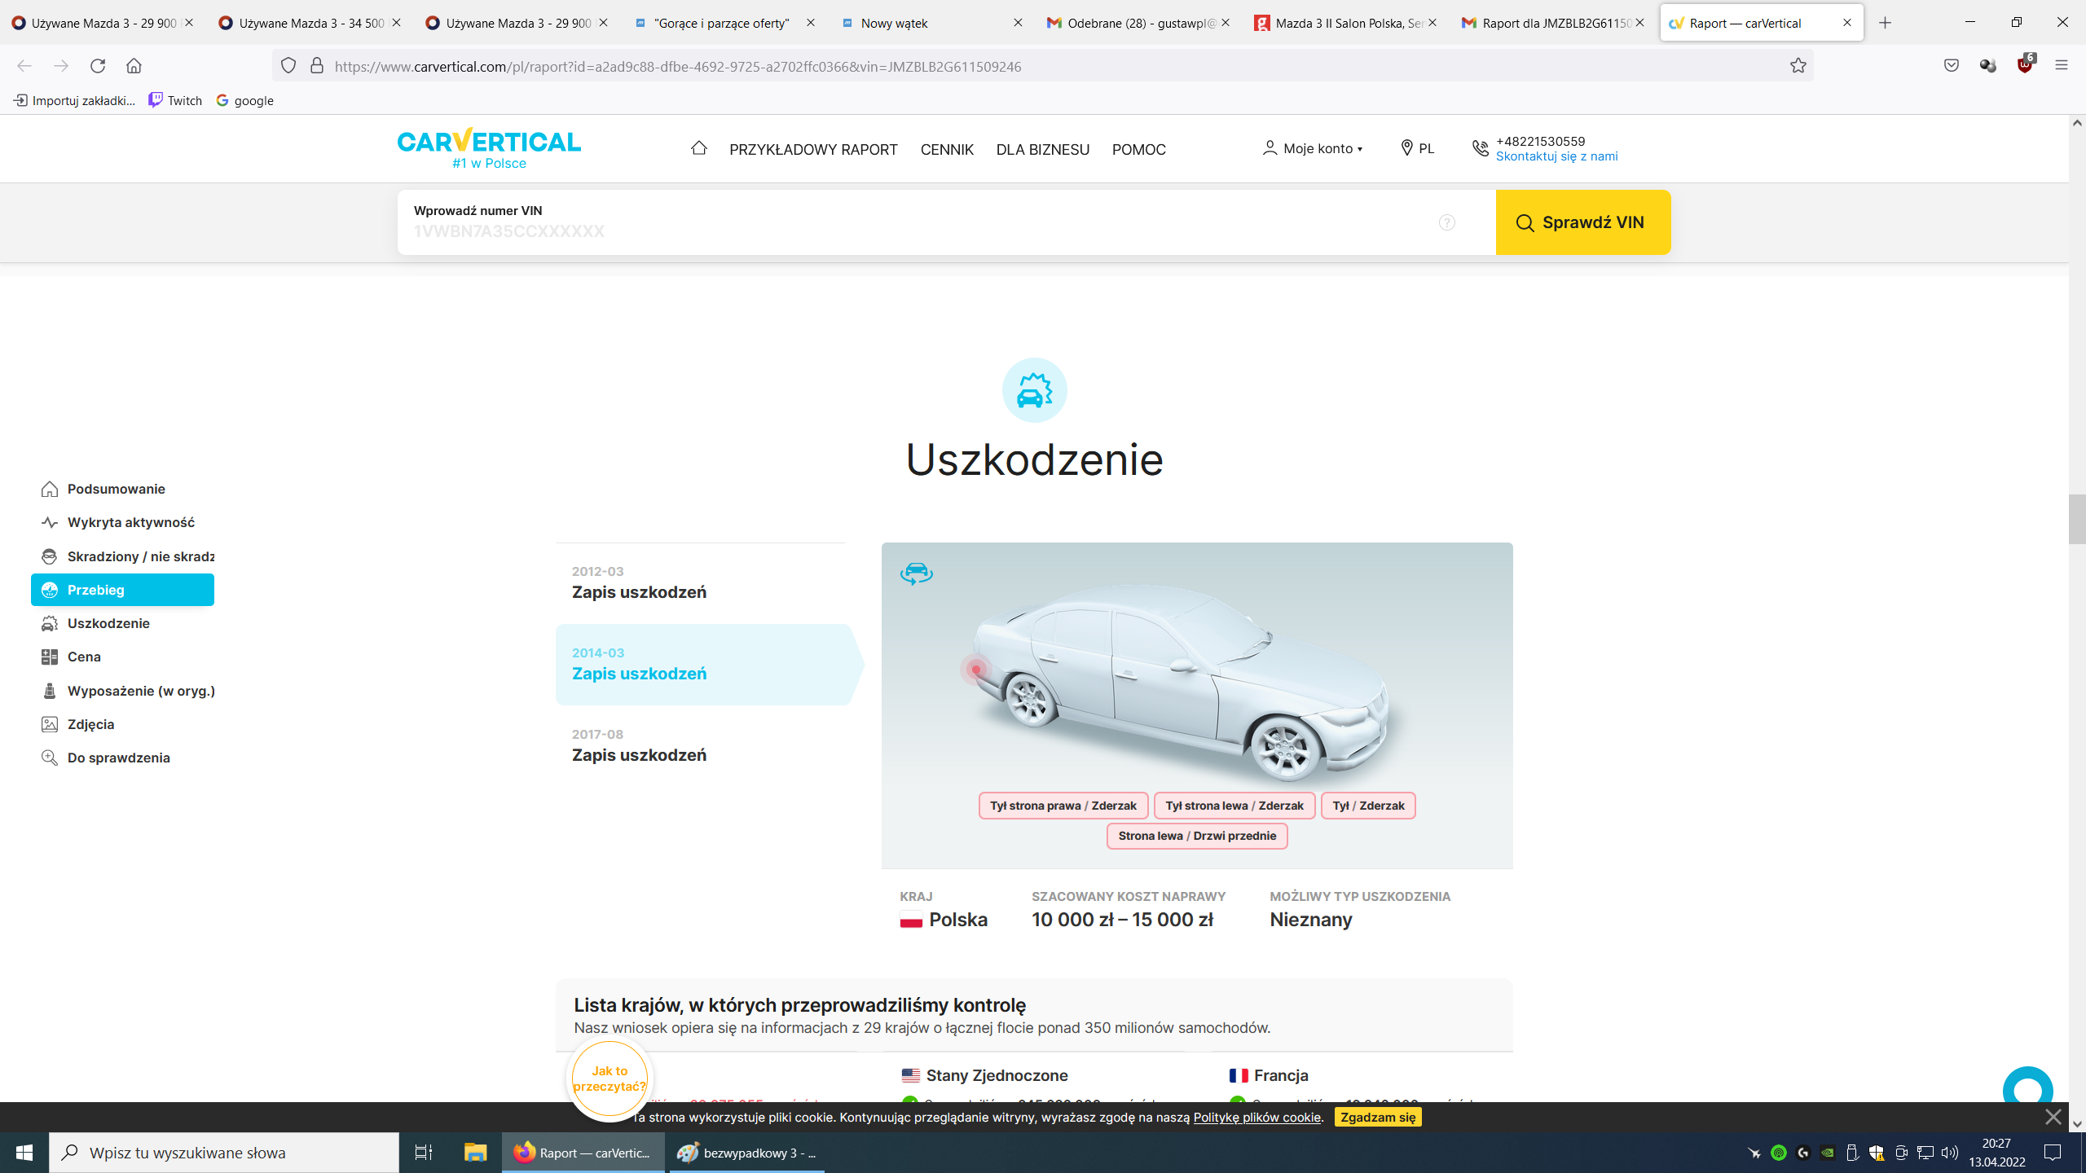The image size is (2086, 1173).
Task: Expand the Moje konto dropdown
Action: click(1314, 148)
